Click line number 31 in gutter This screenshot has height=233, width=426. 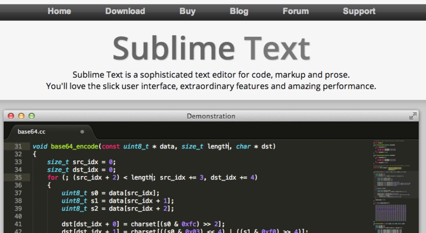pos(18,146)
